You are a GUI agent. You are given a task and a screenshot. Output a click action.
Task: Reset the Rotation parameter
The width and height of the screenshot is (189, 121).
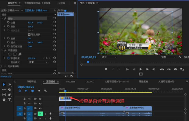(55, 38)
